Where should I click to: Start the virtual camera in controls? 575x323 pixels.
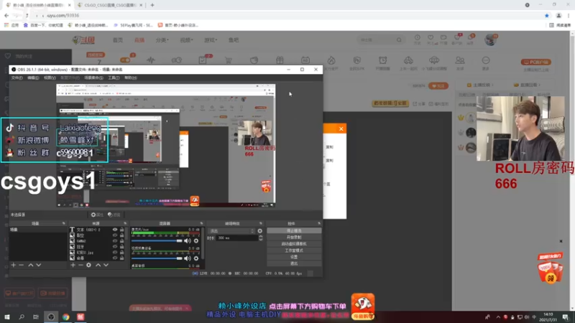coord(294,244)
